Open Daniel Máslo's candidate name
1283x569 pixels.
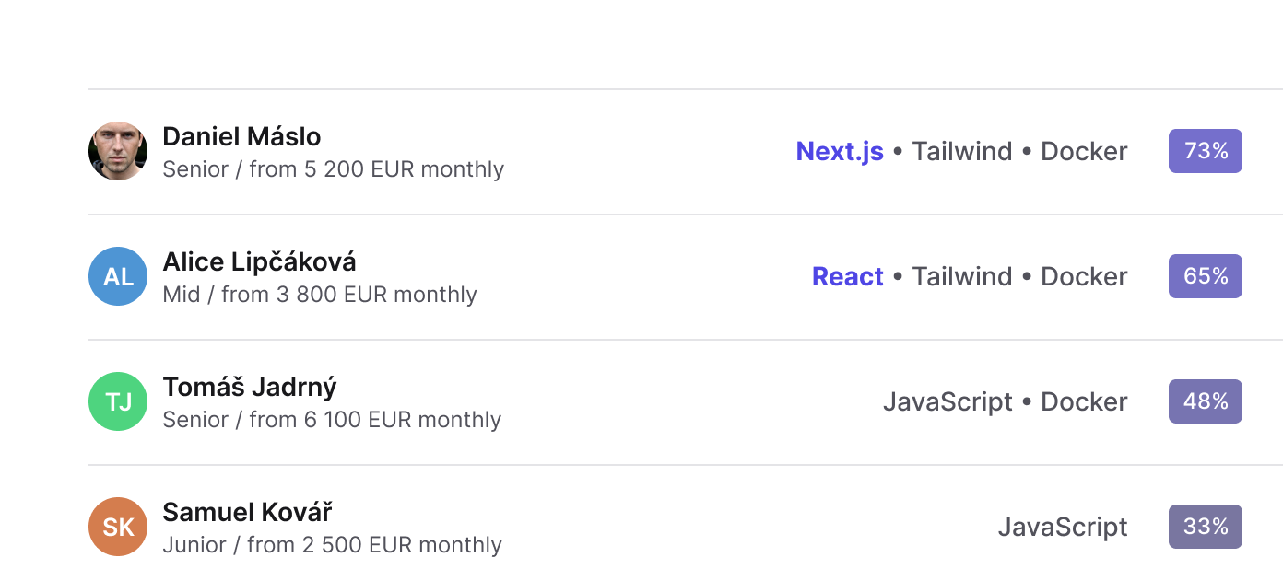241,136
